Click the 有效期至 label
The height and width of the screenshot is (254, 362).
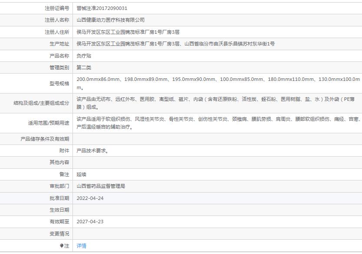(x=59, y=222)
